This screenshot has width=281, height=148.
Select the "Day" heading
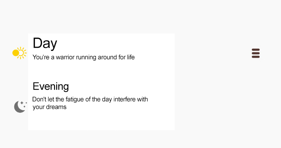click(45, 43)
